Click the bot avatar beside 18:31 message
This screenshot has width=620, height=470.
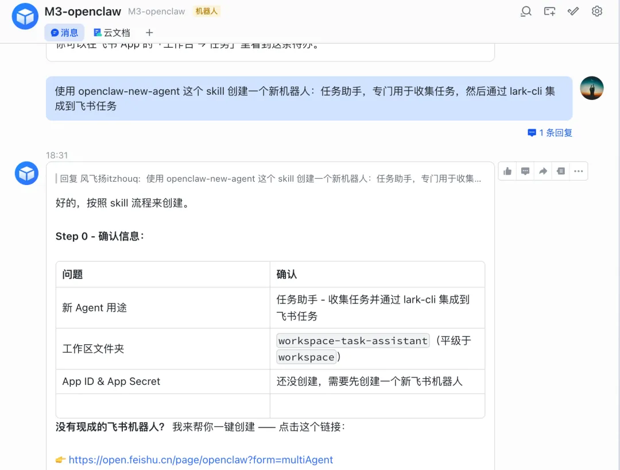(x=26, y=174)
